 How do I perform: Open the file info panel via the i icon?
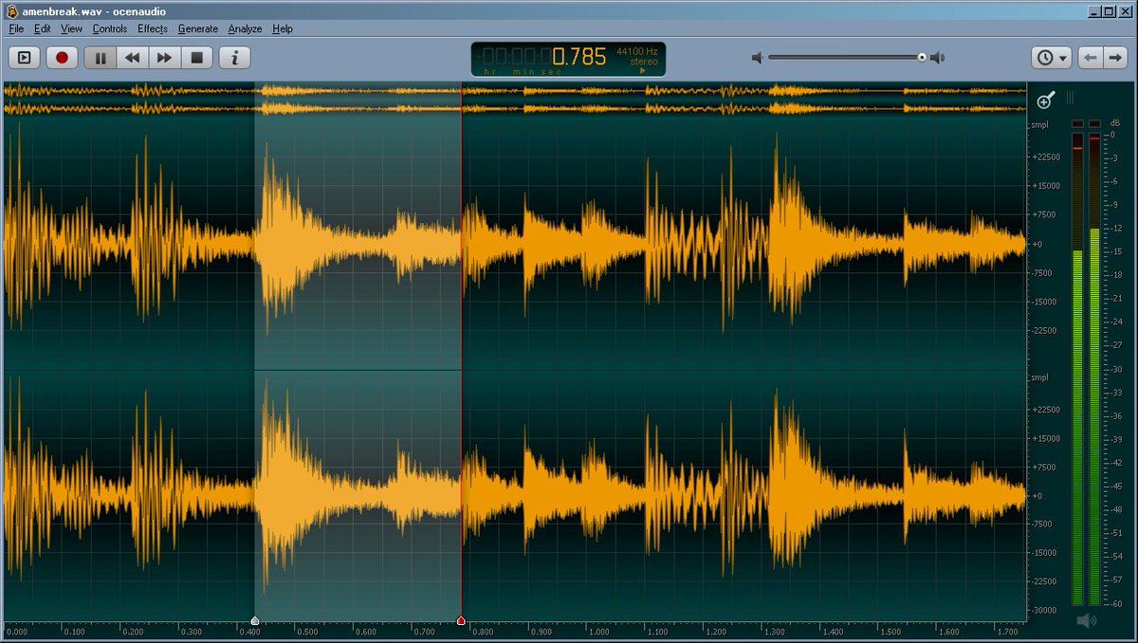(x=233, y=57)
